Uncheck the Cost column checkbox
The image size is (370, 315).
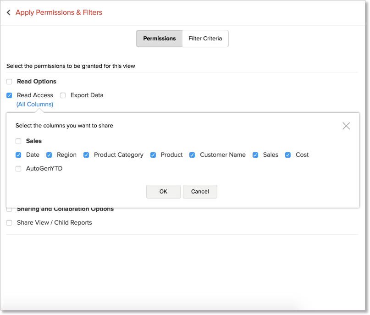(x=288, y=155)
